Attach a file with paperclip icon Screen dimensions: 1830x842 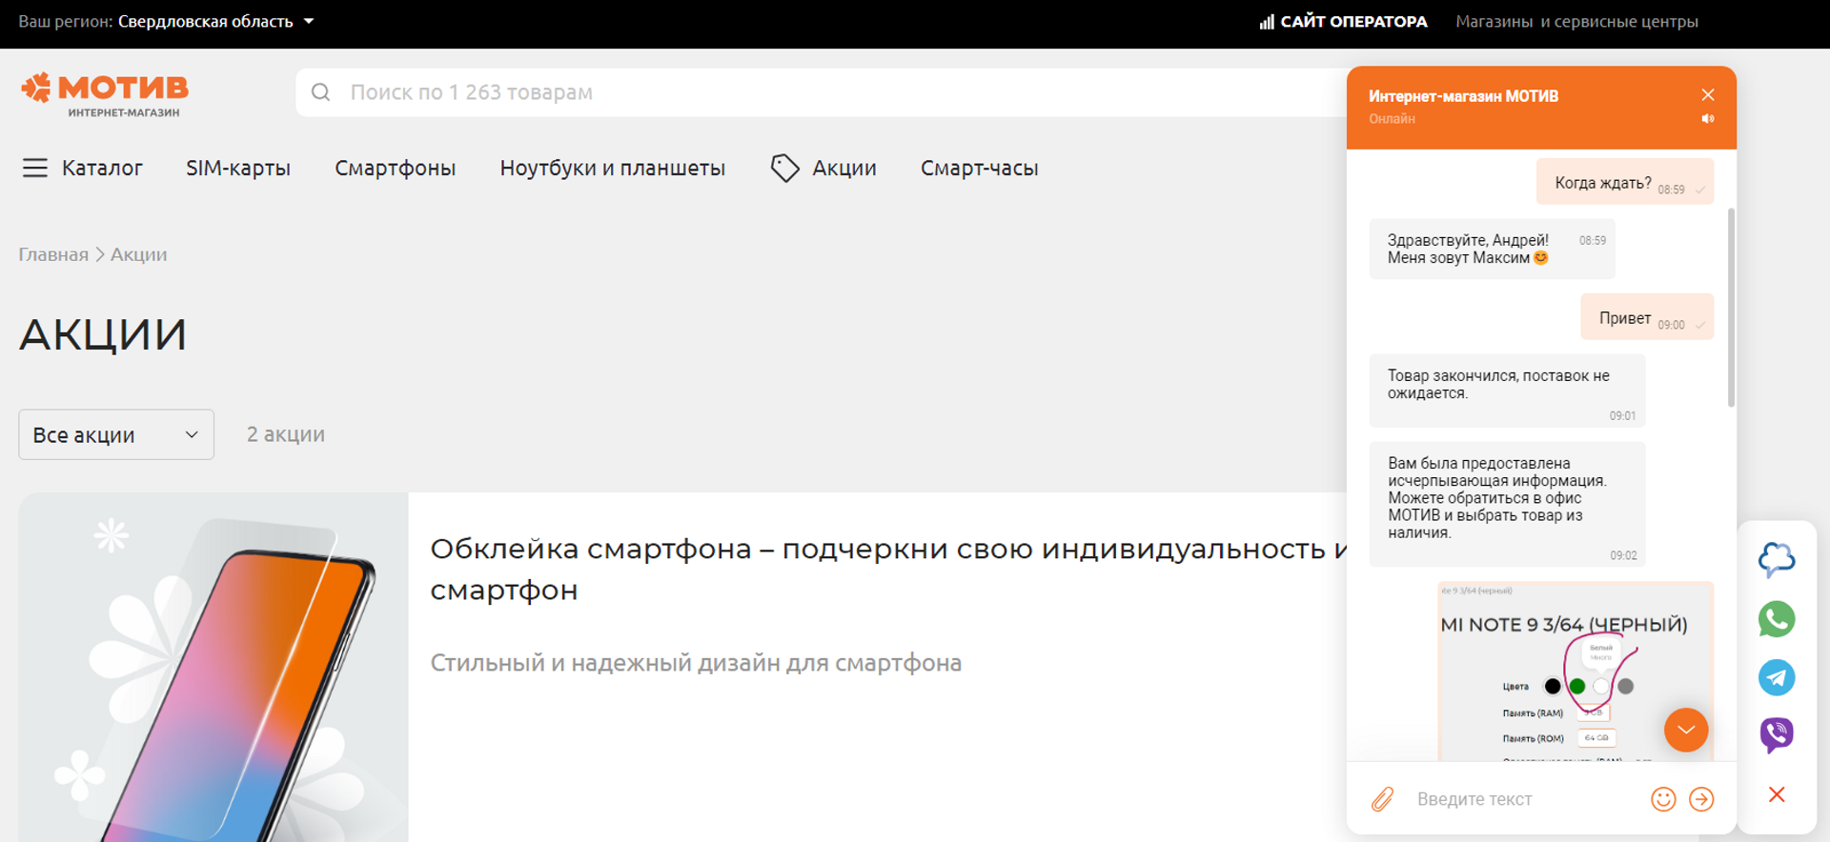pos(1382,798)
